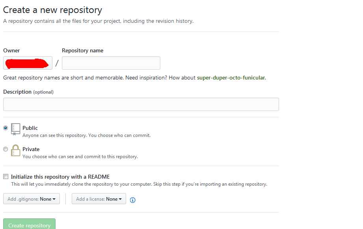Screen dimensions: 363x229
Task: Open the Add .gitignore dropdown
Action: click(x=32, y=199)
